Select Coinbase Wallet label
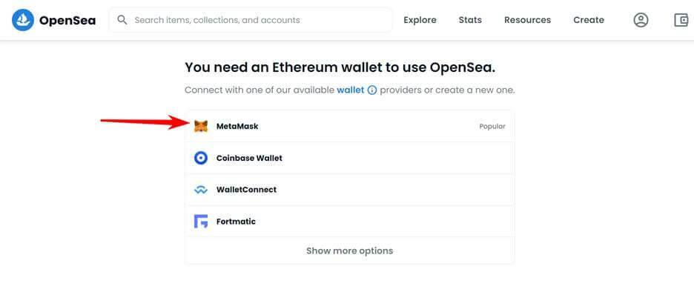This screenshot has height=295, width=694. tap(249, 158)
